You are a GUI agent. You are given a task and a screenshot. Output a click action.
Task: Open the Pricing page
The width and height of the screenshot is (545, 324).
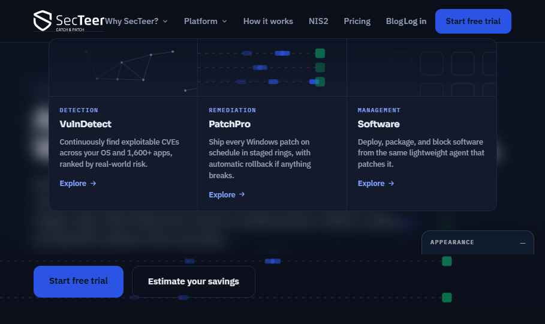coord(357,21)
